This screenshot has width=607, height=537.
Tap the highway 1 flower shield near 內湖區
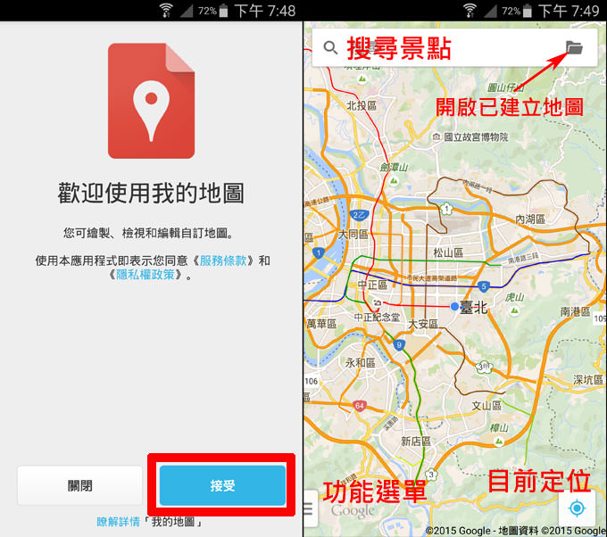(446, 210)
